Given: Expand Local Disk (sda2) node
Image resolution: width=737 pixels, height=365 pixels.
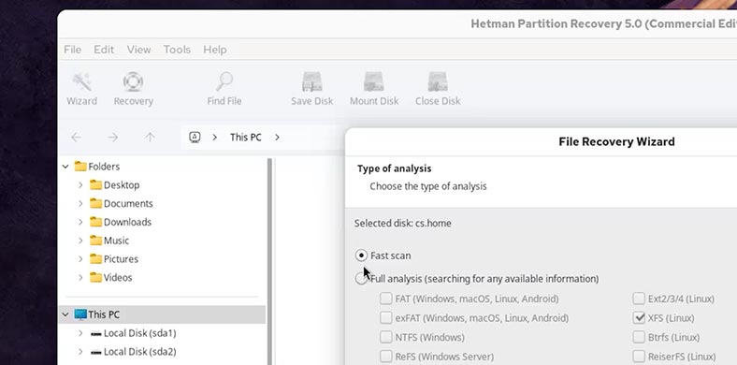Looking at the screenshot, I should point(80,352).
